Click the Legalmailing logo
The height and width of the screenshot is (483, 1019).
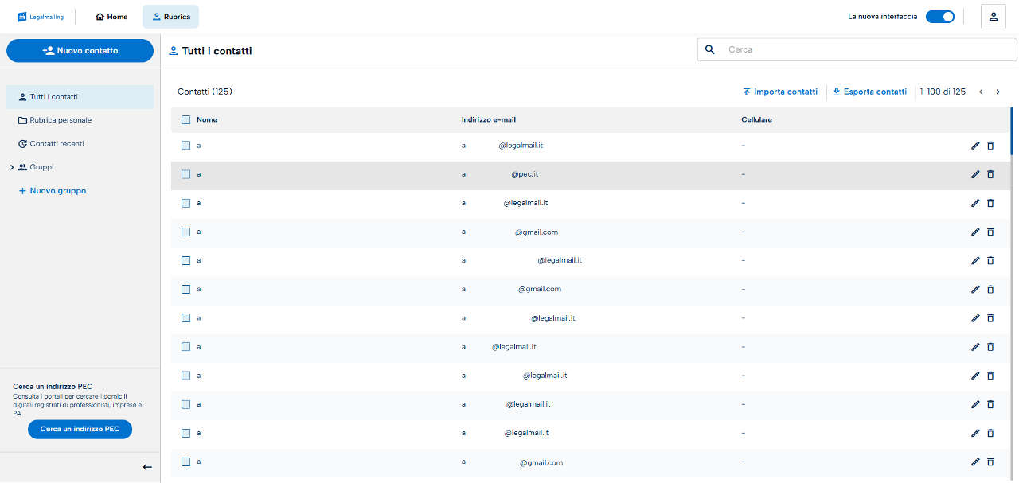[x=41, y=17]
